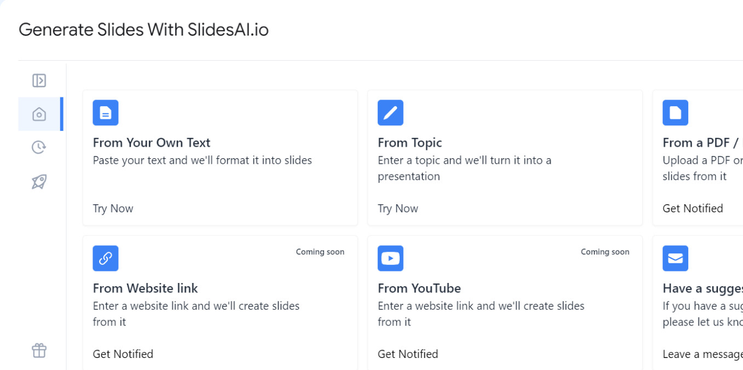Open the history clock icon in sidebar
743x370 pixels.
(x=39, y=147)
